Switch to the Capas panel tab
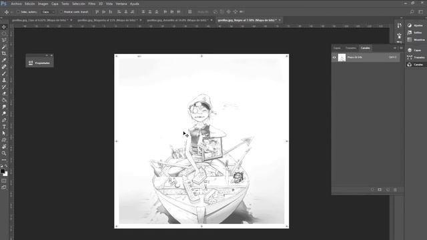Screen dimensions: 427x240 point(337,48)
